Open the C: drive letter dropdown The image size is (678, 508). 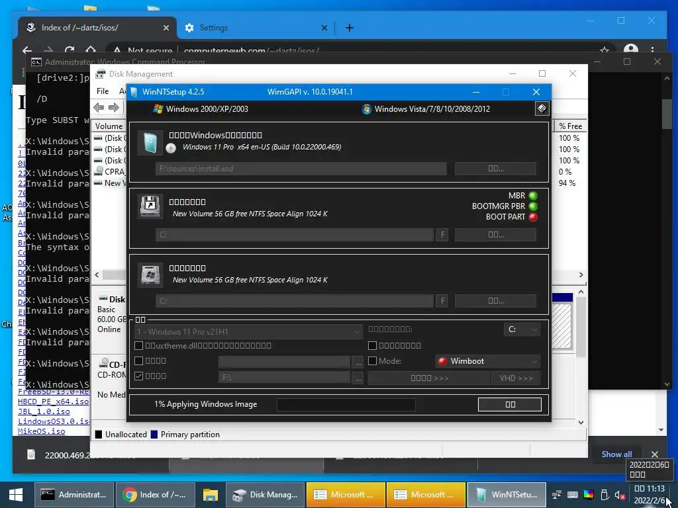click(x=522, y=329)
